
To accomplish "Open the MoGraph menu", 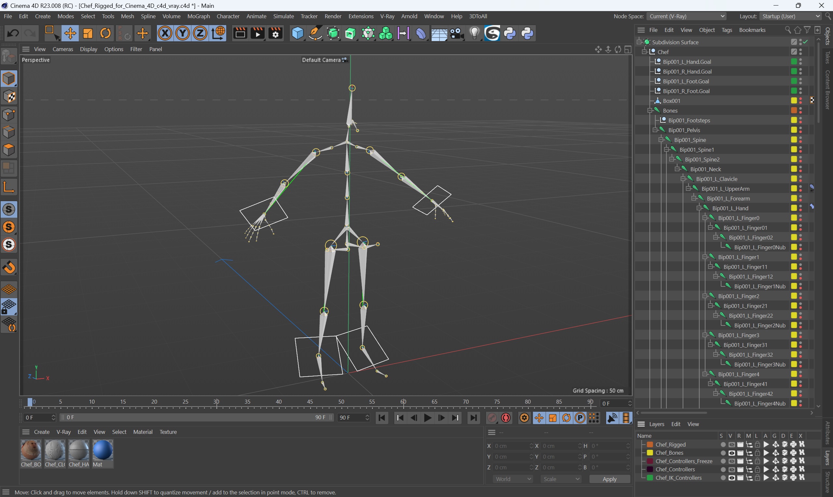I will click(x=198, y=16).
